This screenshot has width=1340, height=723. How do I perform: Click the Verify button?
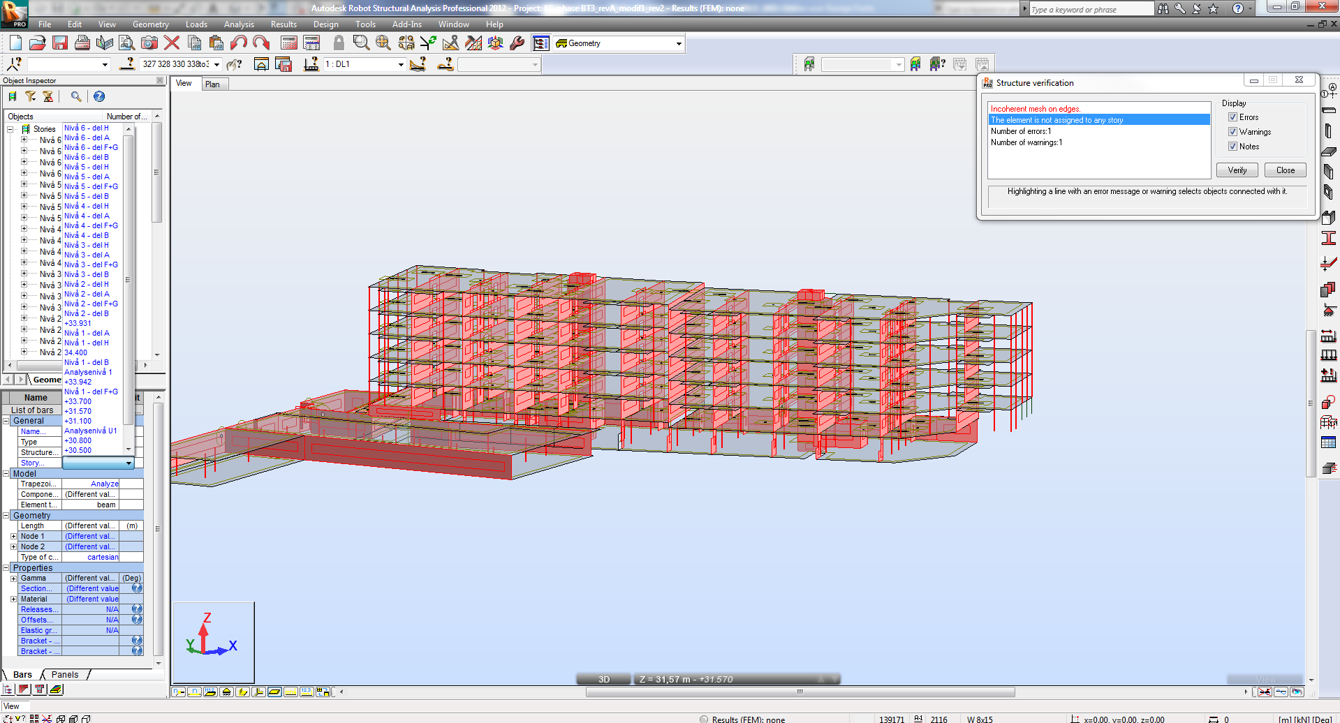[1237, 170]
